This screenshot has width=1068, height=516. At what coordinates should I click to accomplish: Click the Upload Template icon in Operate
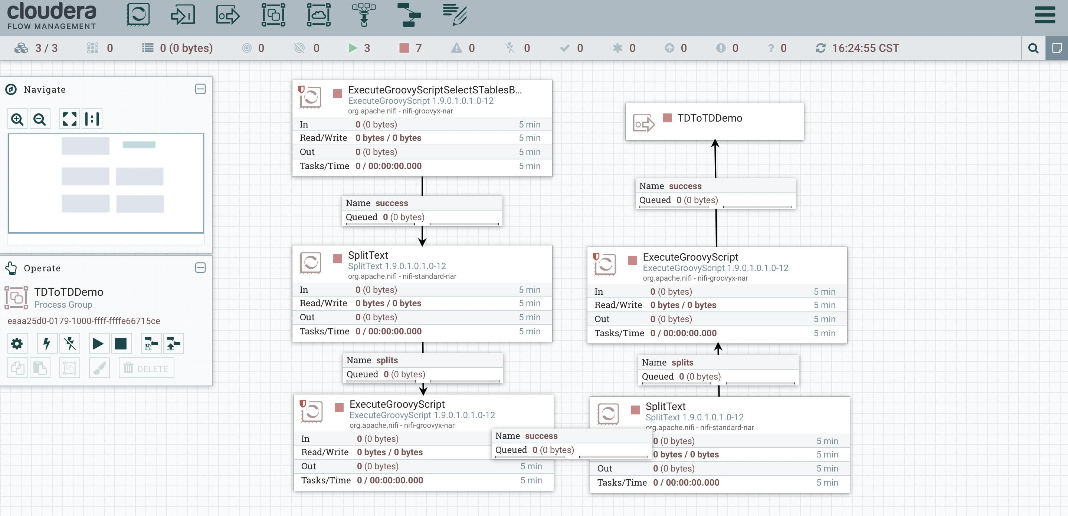point(173,343)
